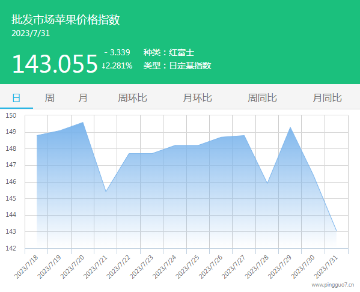Image resolution: width=360 pixels, height=292 pixels.
Task: Click the chart peak point at 2023/7/20
Action: tap(83, 122)
